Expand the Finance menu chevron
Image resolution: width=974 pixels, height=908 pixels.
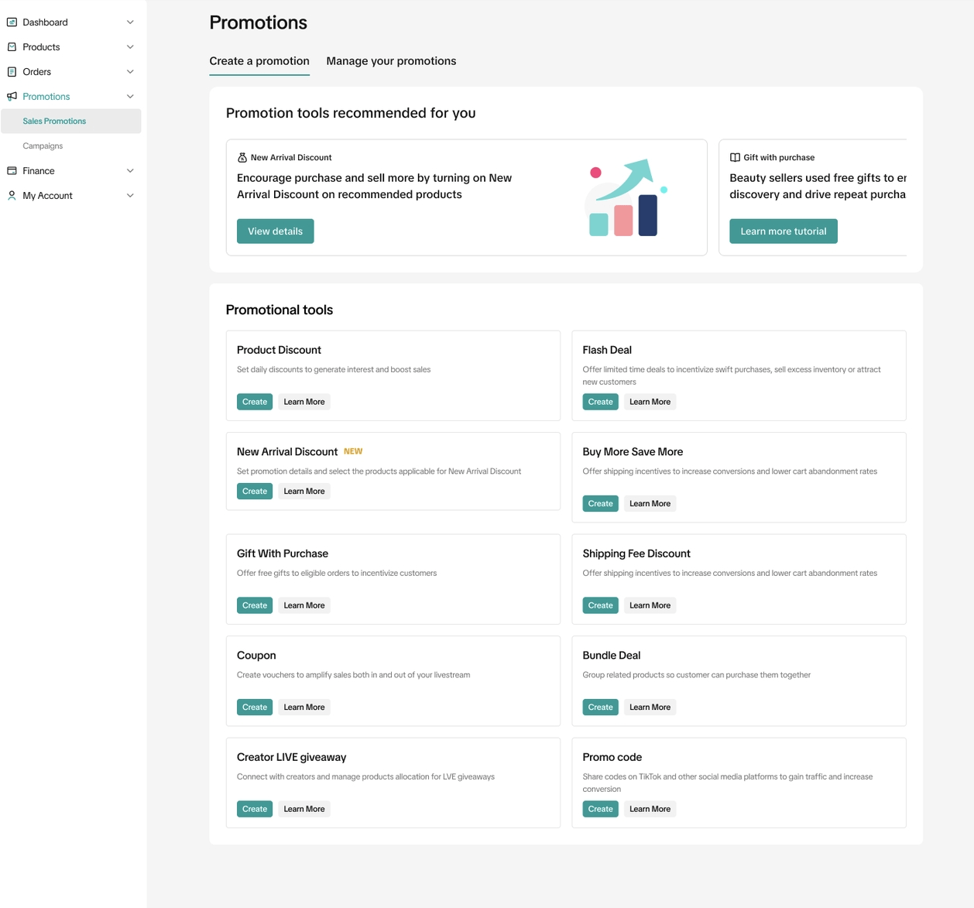[x=130, y=171]
